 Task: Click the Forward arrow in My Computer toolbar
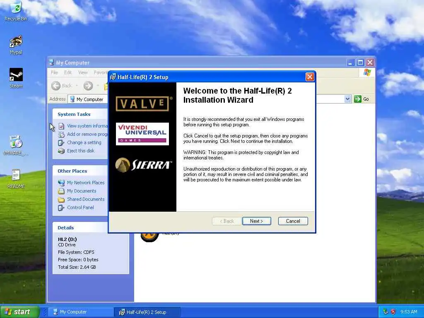coord(88,86)
